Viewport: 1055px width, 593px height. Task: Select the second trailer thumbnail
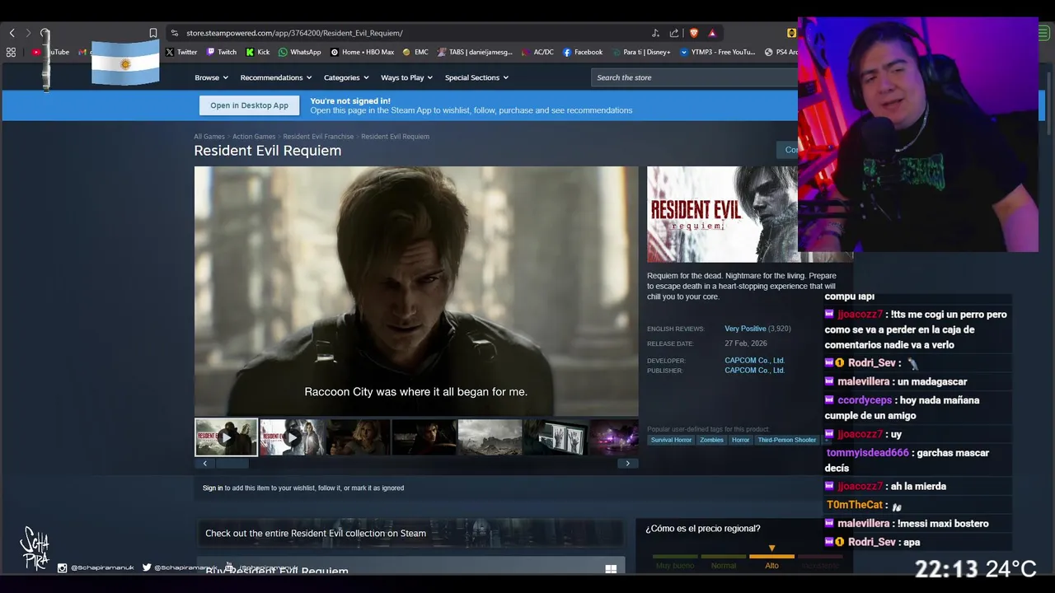292,437
